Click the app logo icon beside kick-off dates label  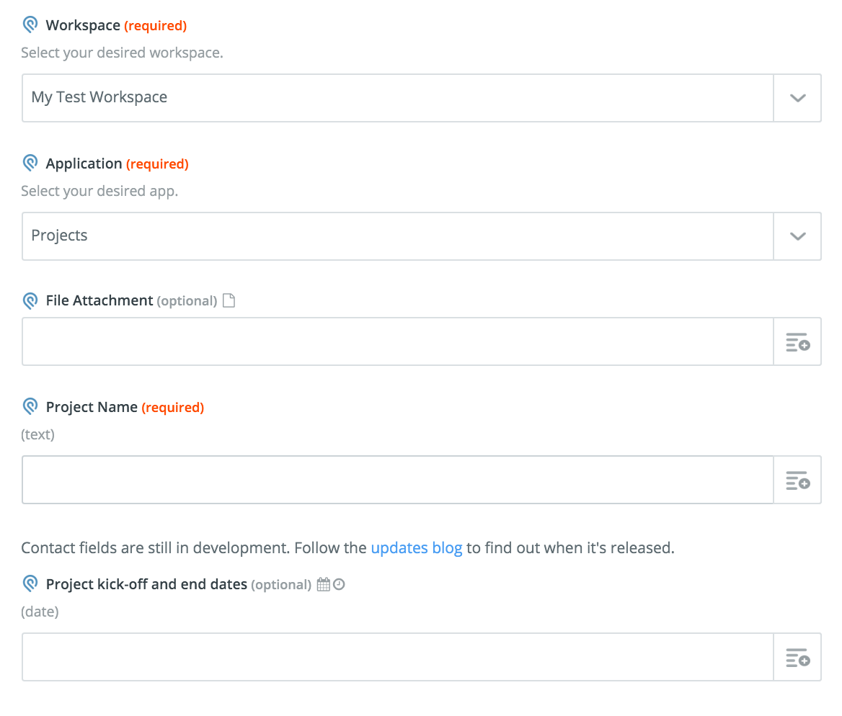point(30,584)
